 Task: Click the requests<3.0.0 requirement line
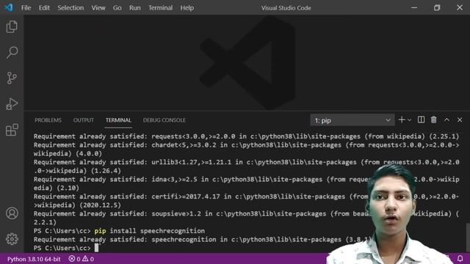pos(246,136)
